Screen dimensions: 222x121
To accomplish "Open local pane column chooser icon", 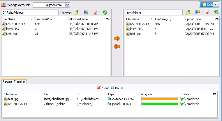I will (x=107, y=19).
